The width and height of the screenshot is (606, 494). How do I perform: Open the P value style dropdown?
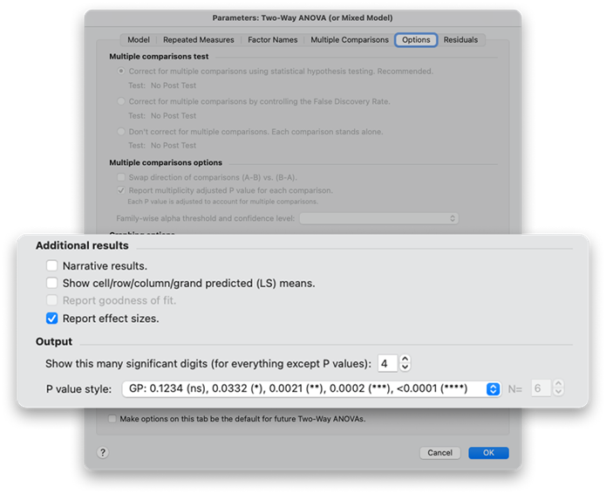[x=493, y=388]
